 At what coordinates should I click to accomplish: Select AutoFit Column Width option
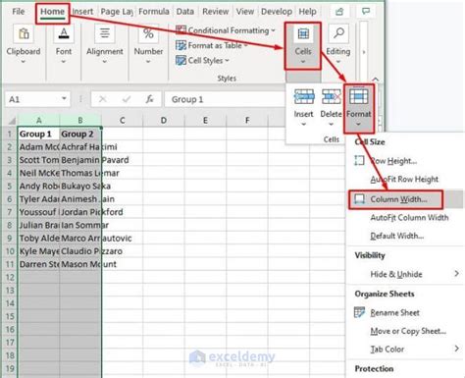pyautogui.click(x=409, y=218)
